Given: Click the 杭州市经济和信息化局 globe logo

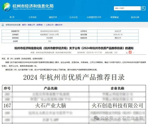Looking at the screenshot, I should [7, 7].
